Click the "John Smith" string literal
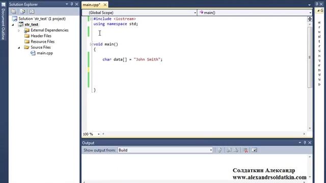This screenshot has height=183, width=326. (x=147, y=59)
